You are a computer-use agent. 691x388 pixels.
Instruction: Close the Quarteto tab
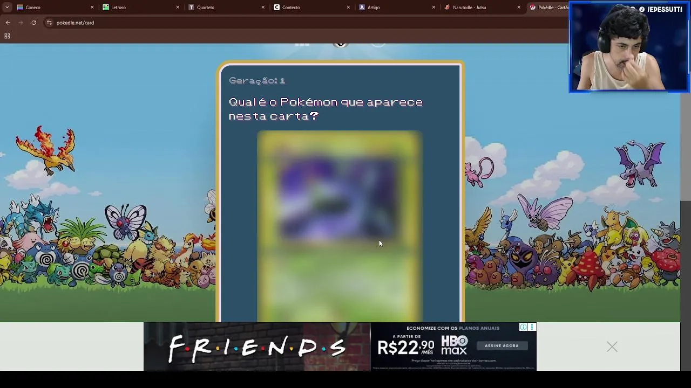(x=263, y=8)
